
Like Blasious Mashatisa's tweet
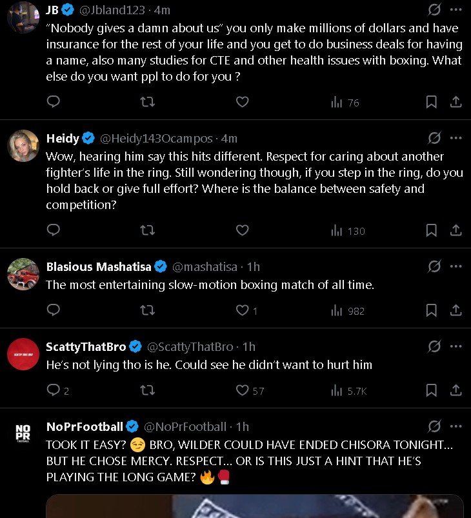coord(242,310)
